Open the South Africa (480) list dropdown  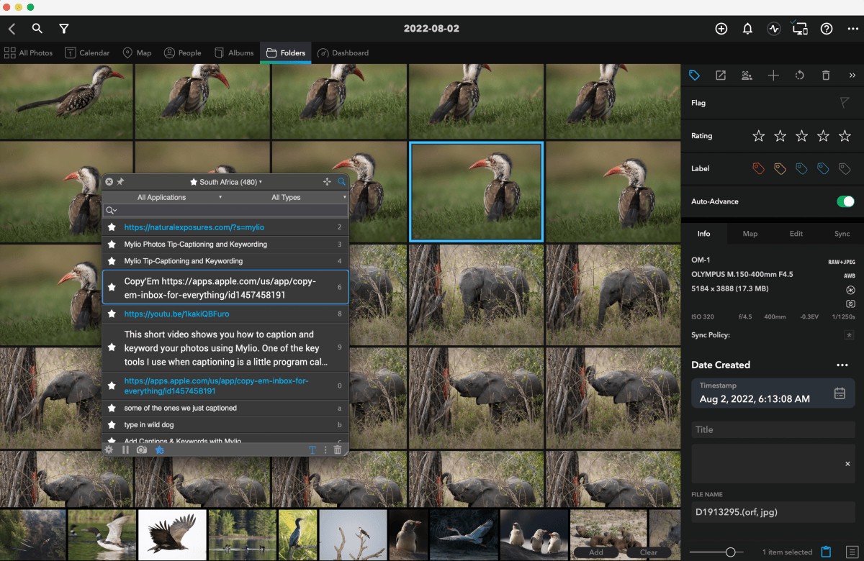(226, 182)
